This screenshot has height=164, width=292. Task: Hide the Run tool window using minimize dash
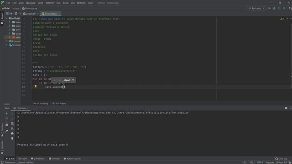coord(291,108)
